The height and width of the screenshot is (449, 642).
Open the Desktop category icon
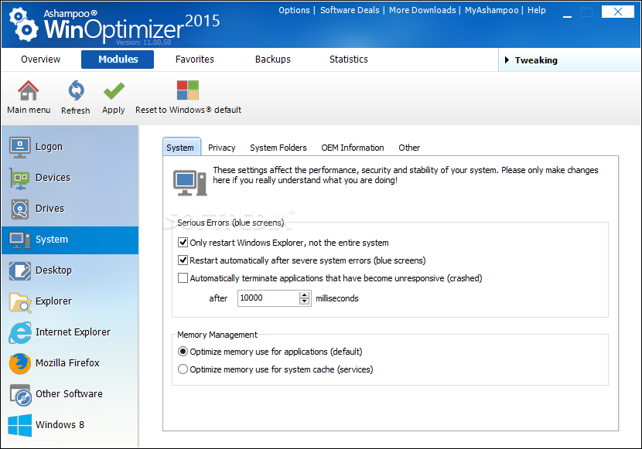pos(19,270)
